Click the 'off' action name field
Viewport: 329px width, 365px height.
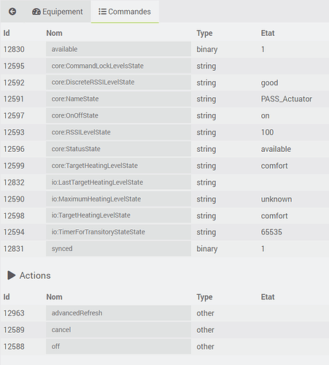tap(118, 346)
